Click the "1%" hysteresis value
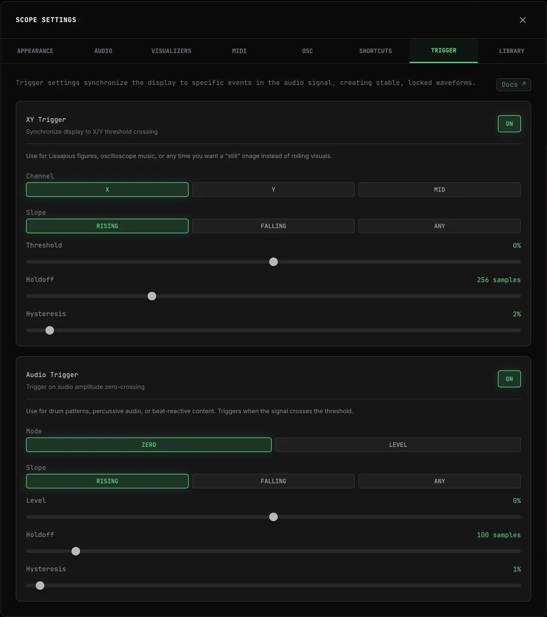This screenshot has width=547, height=617. (517, 569)
